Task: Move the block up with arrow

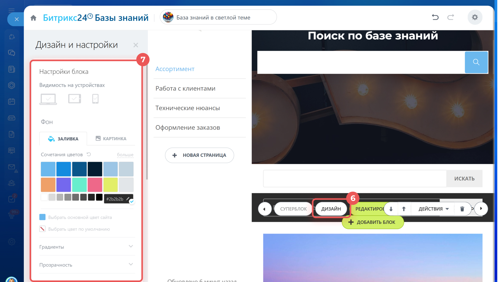Action: (x=404, y=209)
